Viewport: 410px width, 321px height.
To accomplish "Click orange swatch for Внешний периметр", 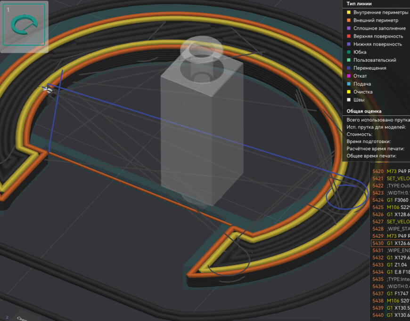I will (348, 20).
